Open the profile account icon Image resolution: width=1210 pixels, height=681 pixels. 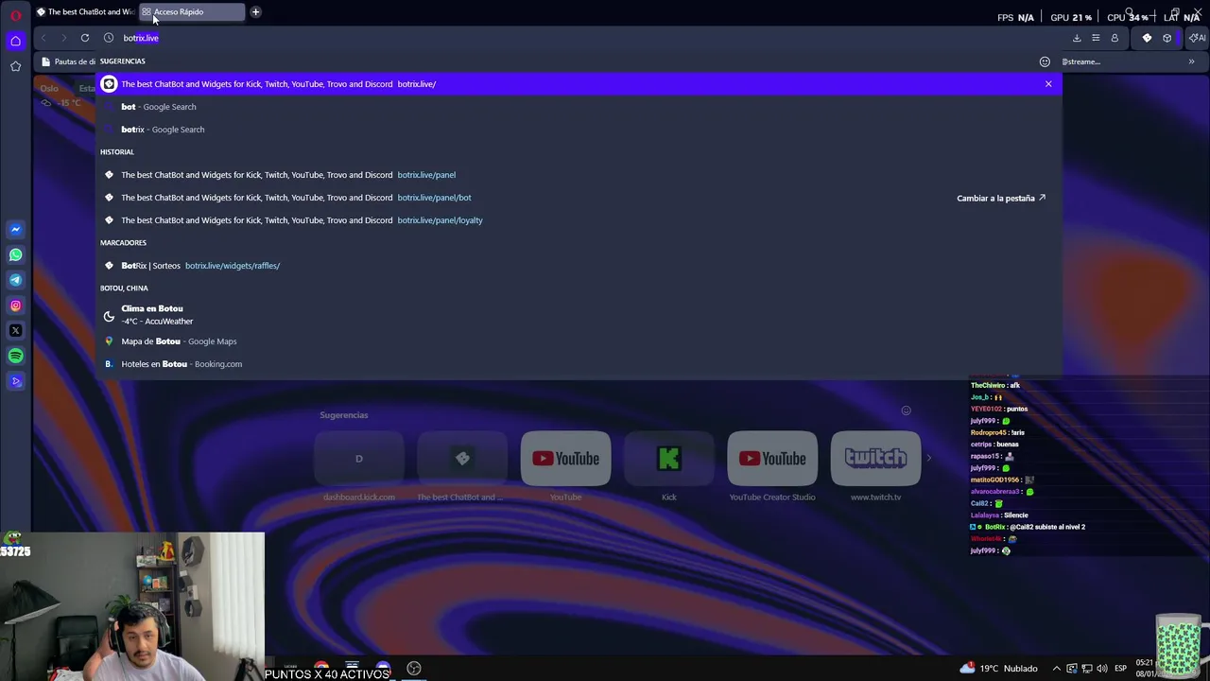point(1115,38)
